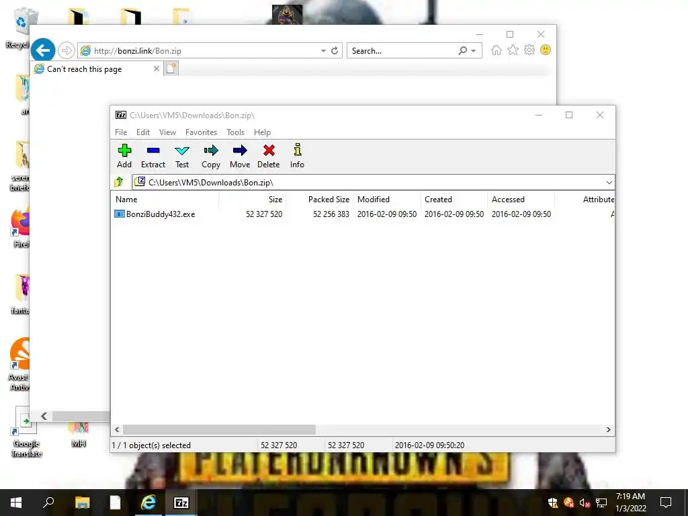Click the magnifier search icon in Internet Explorer
This screenshot has height=516, width=688.
point(462,50)
